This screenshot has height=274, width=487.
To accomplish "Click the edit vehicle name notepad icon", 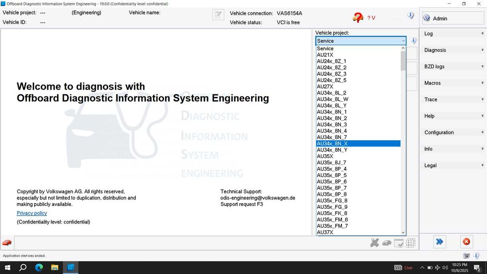I will pyautogui.click(x=218, y=15).
